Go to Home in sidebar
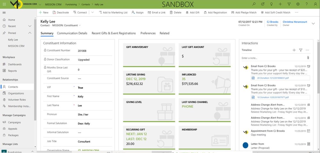The width and height of the screenshot is (320, 153). point(12,20)
